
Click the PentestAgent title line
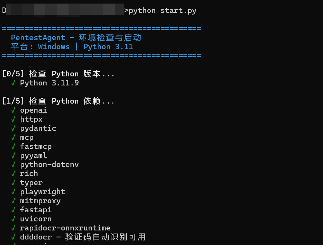(x=76, y=38)
